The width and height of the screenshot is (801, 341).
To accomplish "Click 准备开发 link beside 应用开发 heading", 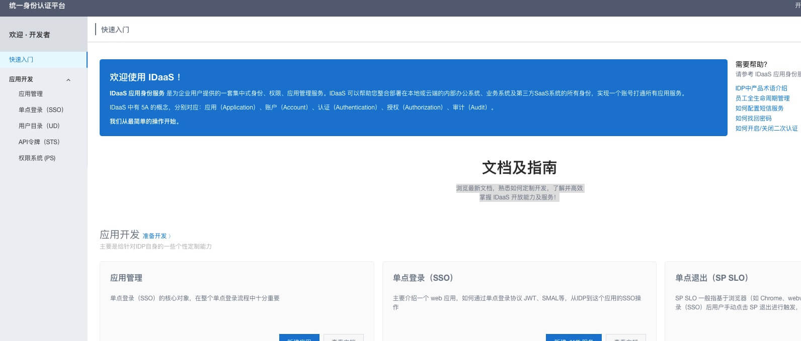I will pyautogui.click(x=156, y=236).
